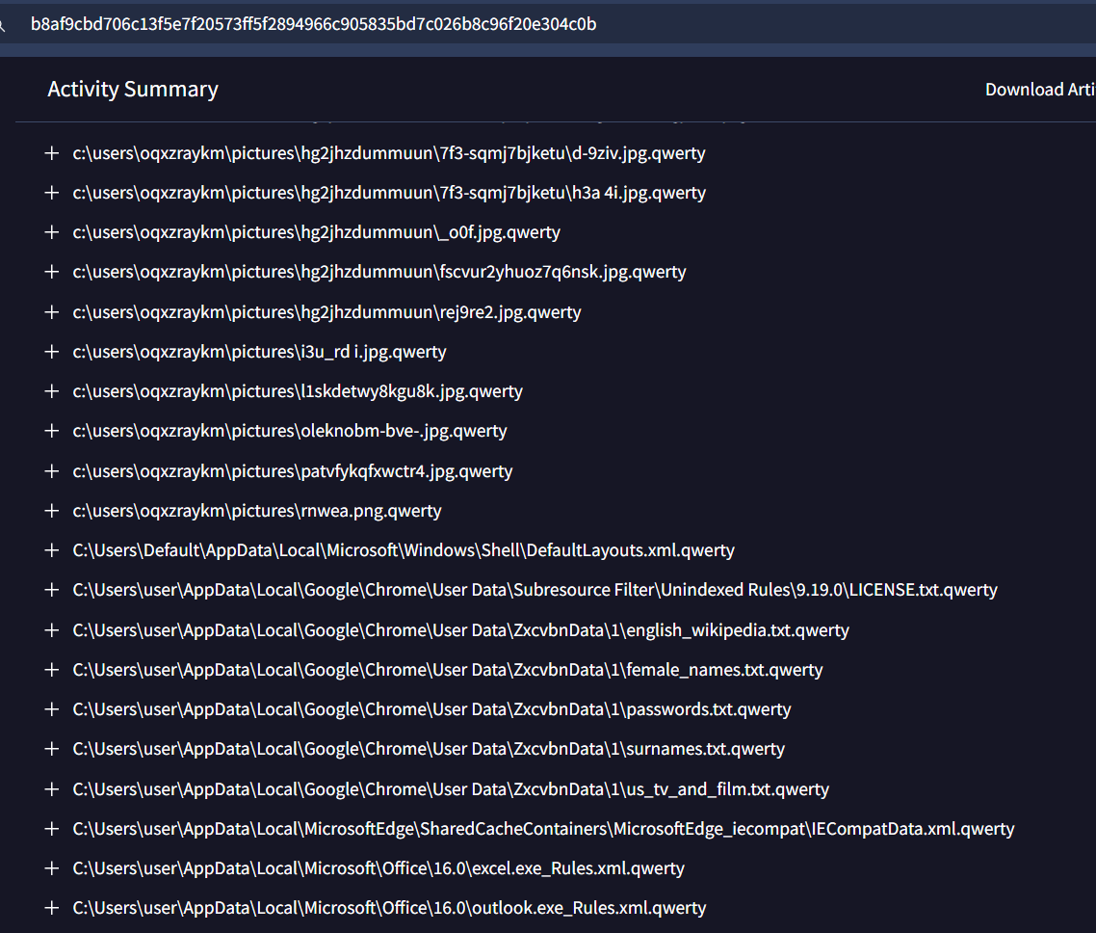Expand the female_names.txt.qwerty entry

tap(52, 670)
